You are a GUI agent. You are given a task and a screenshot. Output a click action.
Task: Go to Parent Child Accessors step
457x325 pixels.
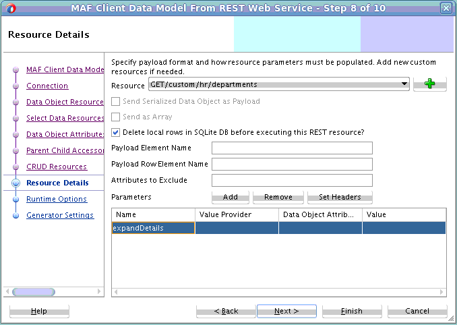click(65, 150)
